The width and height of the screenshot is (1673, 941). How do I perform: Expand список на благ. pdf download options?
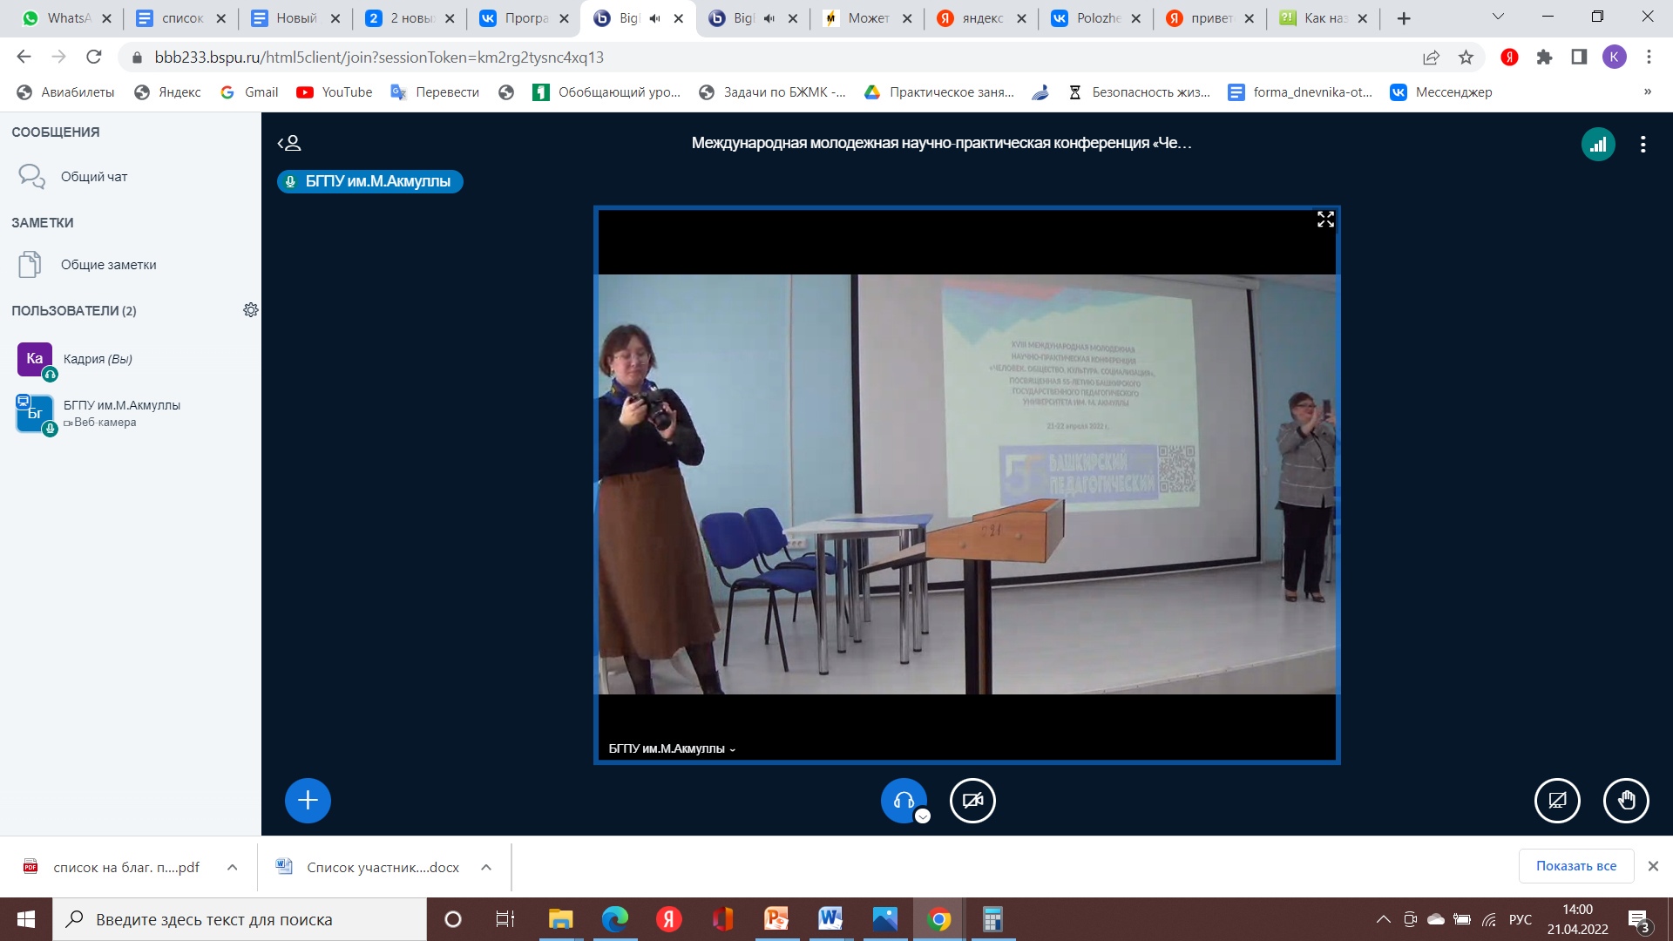tap(232, 867)
